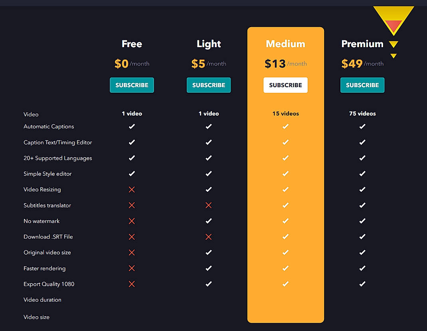The width and height of the screenshot is (427, 331).
Task: Click the Automatic Captions checkmark in Free column
Action: click(132, 126)
